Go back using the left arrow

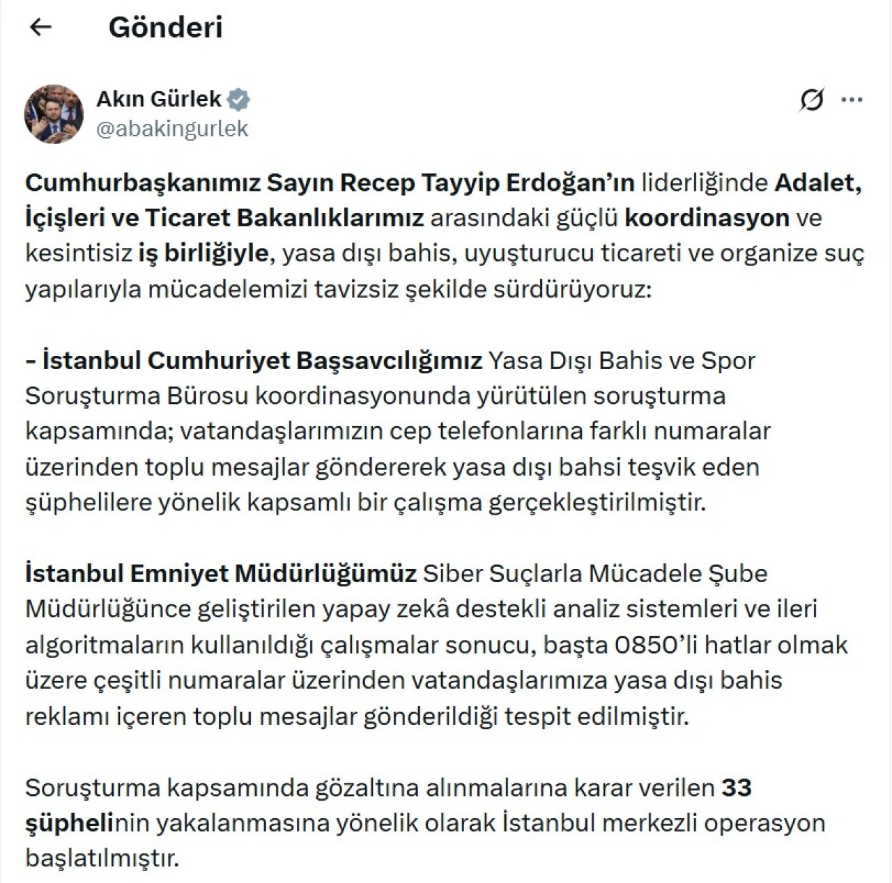coord(41,27)
